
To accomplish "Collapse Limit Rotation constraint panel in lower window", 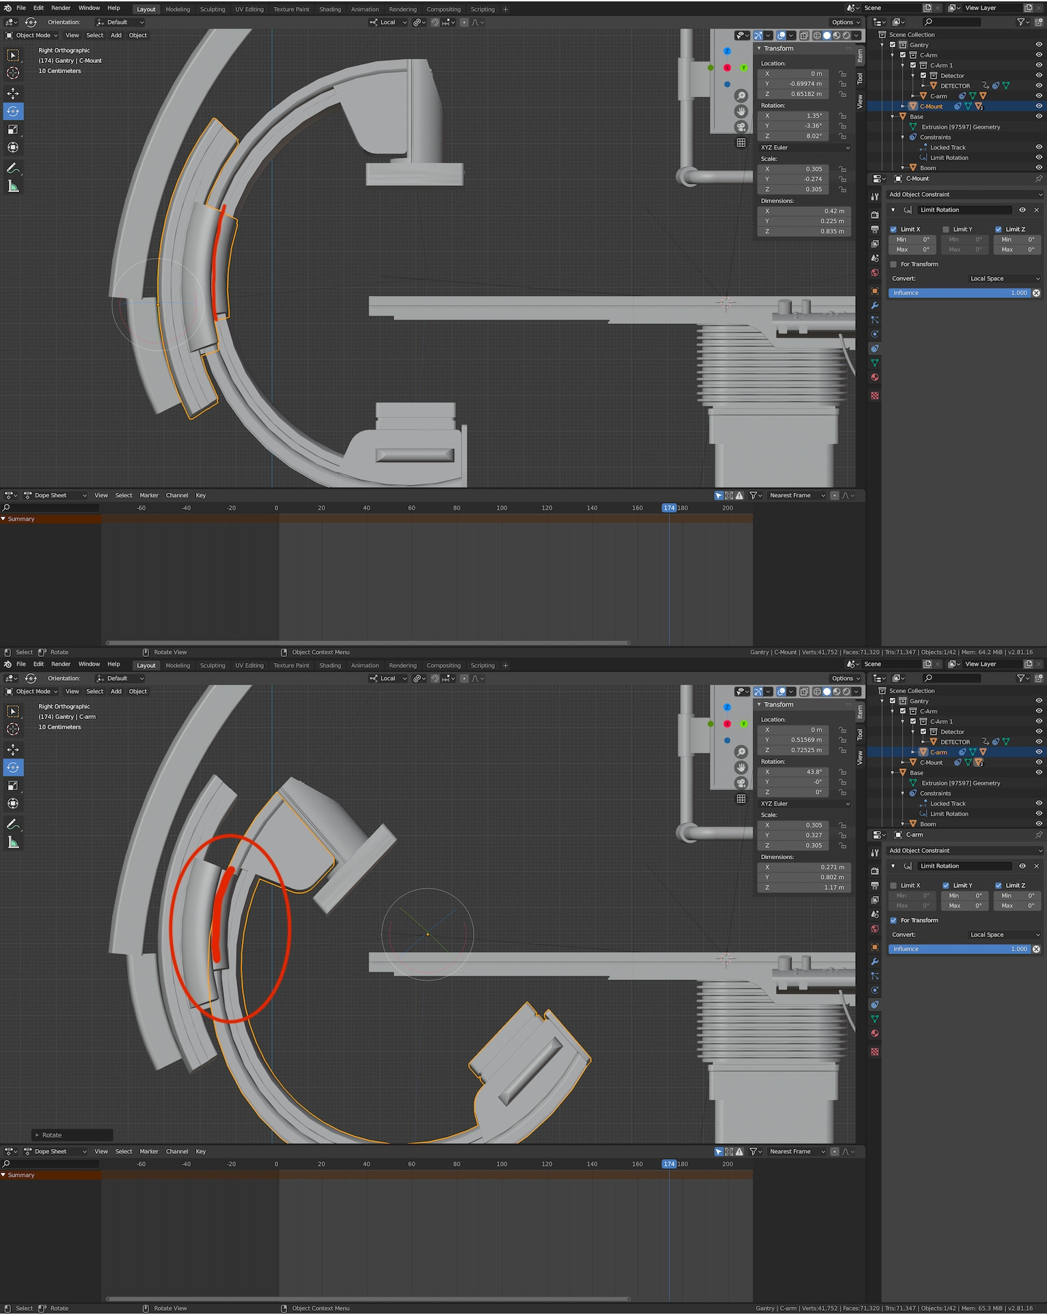I will (893, 866).
